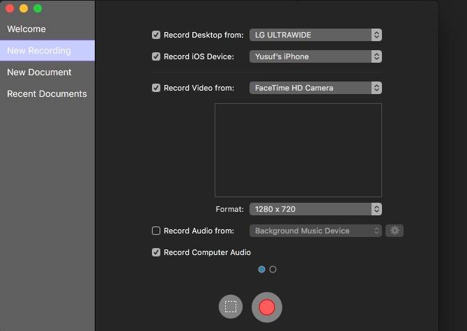Expand the FaceTime HD Camera dropdown
The image size is (467, 331).
pos(315,88)
